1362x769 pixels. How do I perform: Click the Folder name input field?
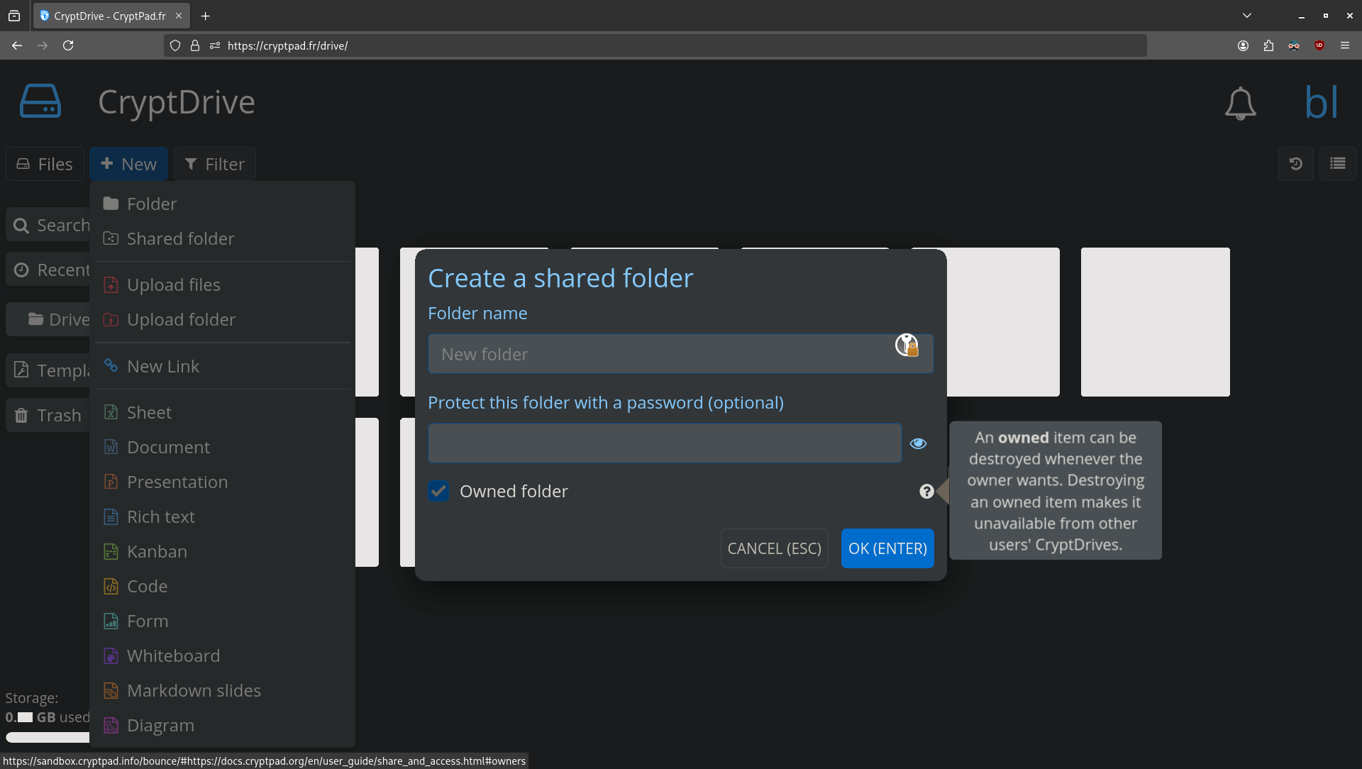coord(660,354)
